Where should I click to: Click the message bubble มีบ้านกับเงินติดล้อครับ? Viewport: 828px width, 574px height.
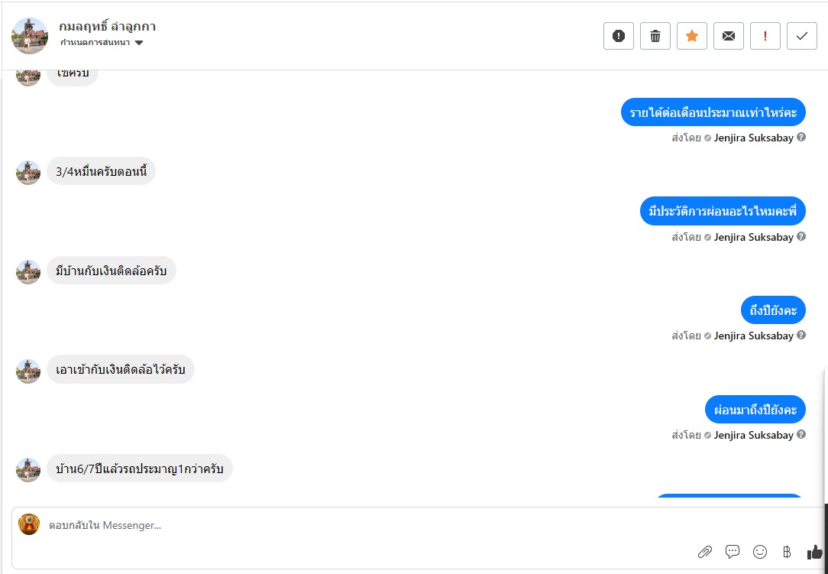pyautogui.click(x=112, y=271)
